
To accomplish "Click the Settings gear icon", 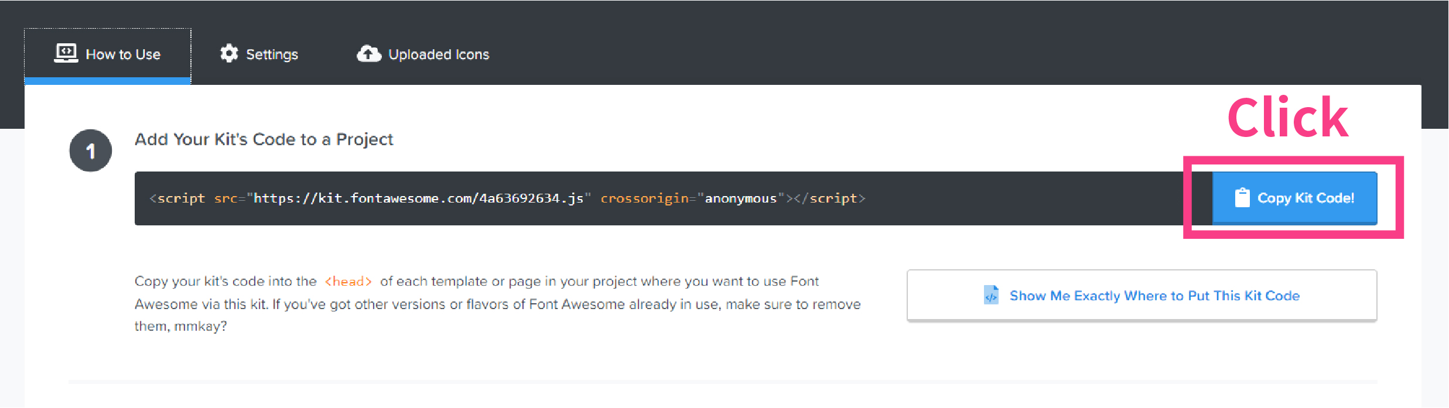I will pyautogui.click(x=229, y=53).
